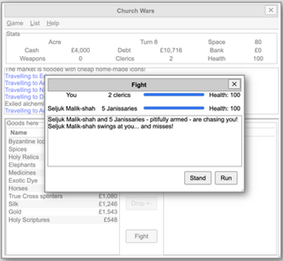
Task: Select the Gold row priced £1,543
Action: point(63,212)
